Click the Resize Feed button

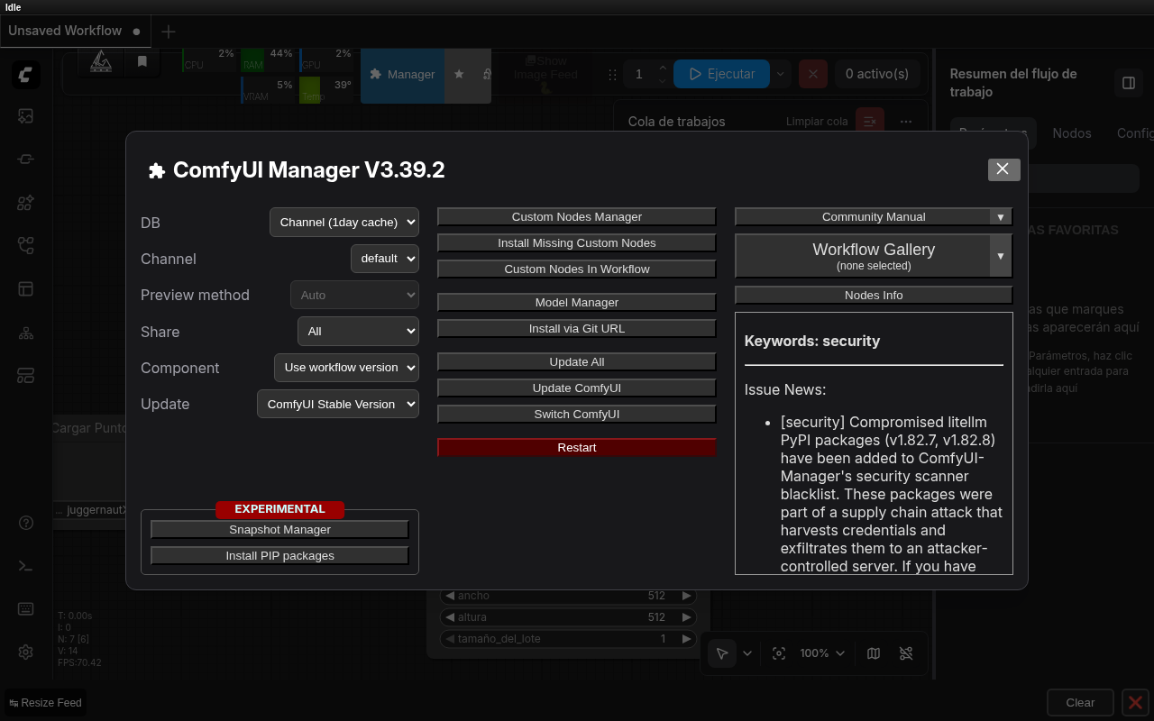(45, 702)
